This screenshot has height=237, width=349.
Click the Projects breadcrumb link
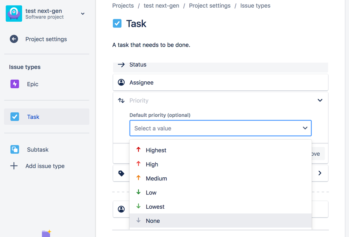coord(123,6)
